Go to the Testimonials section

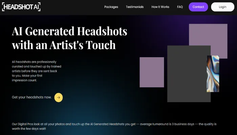pos(135,7)
